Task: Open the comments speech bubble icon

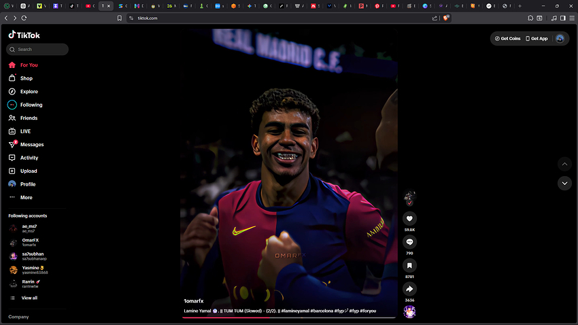Action: click(409, 242)
